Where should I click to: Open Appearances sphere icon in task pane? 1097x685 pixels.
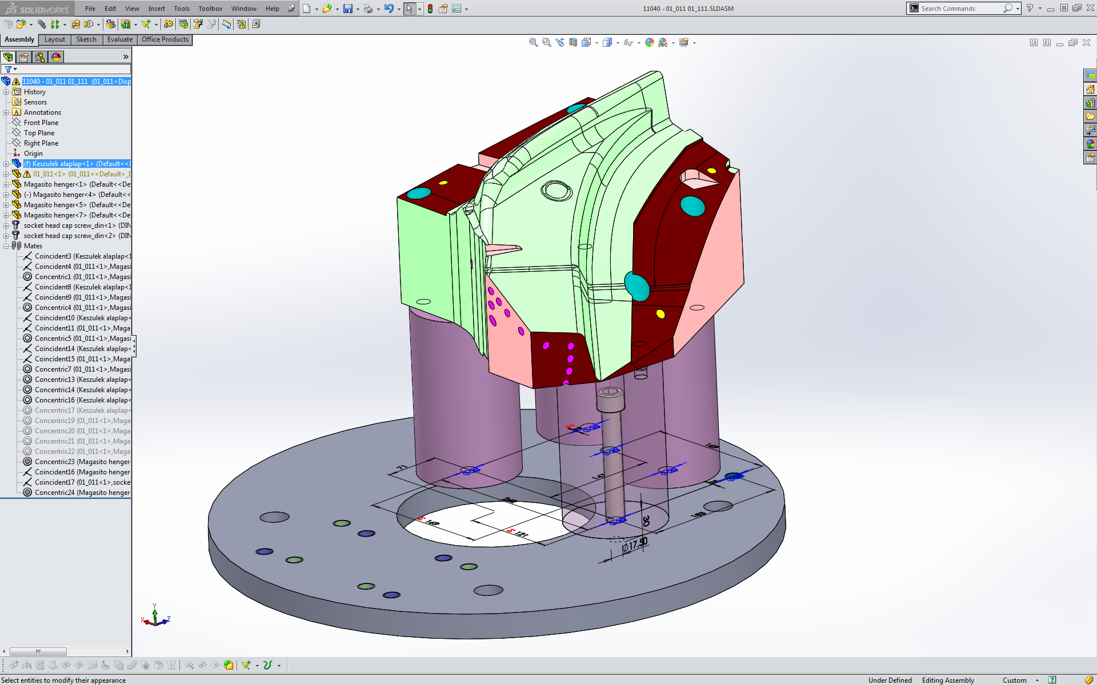(x=1090, y=144)
